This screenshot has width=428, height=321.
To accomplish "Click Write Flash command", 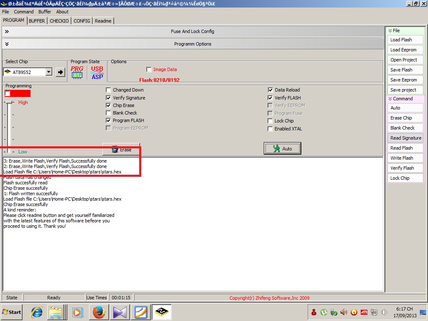I will [x=405, y=158].
